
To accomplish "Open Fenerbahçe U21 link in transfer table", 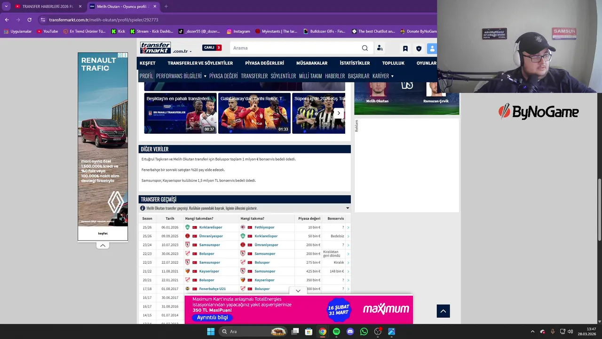I will point(212,289).
